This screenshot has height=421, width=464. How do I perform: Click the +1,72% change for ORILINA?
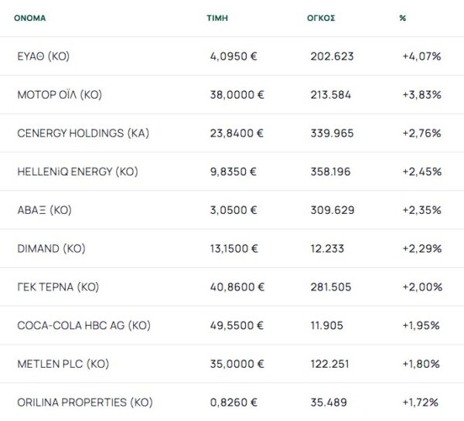point(421,402)
